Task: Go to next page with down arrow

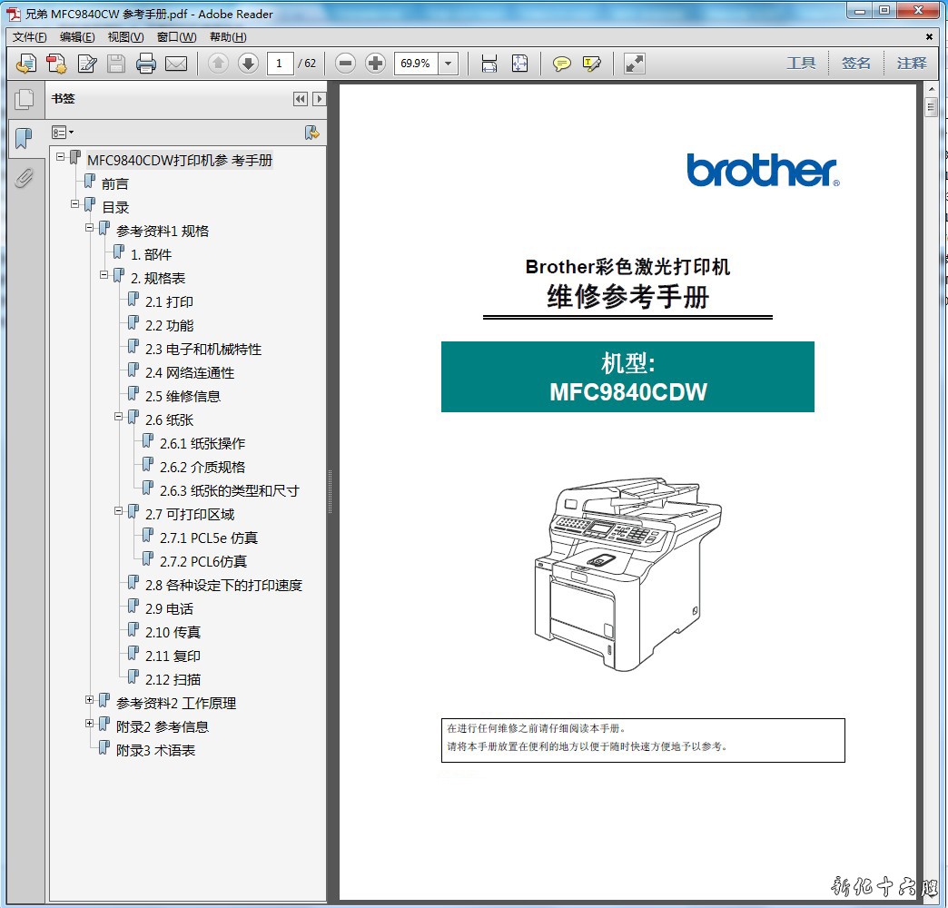Action: (248, 64)
